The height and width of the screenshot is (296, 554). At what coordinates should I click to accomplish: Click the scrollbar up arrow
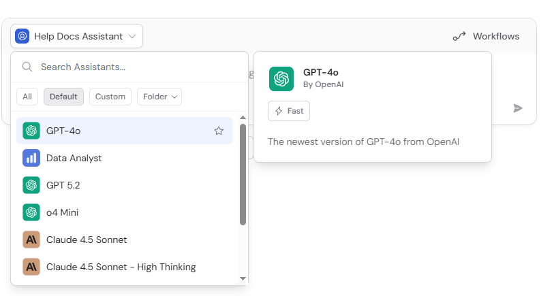point(243,118)
